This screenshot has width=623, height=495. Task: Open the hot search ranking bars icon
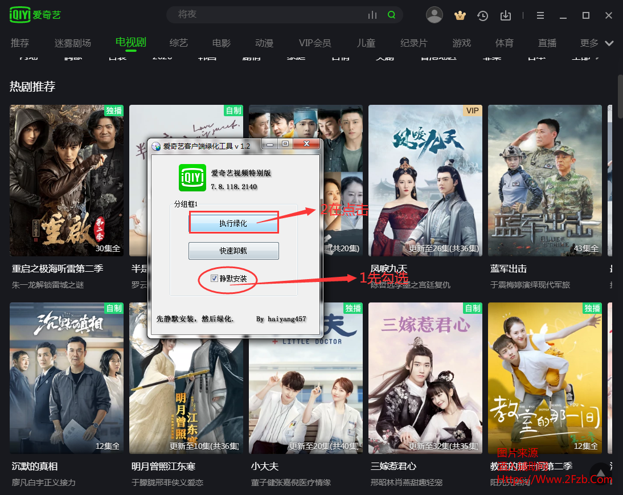tap(372, 15)
